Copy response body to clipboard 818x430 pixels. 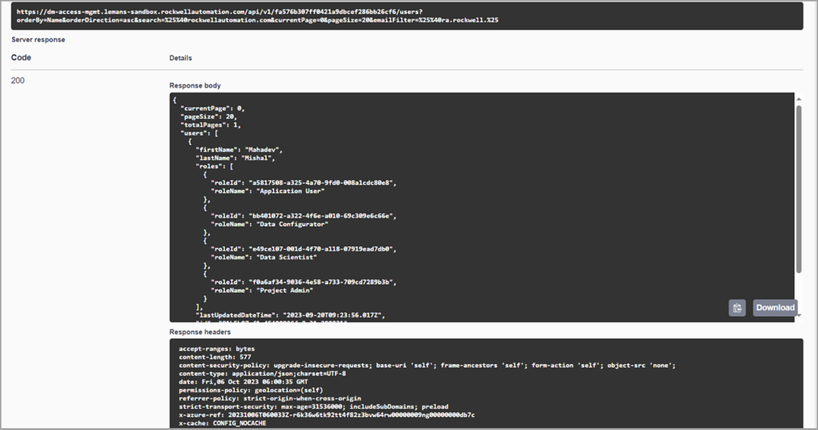tap(737, 308)
